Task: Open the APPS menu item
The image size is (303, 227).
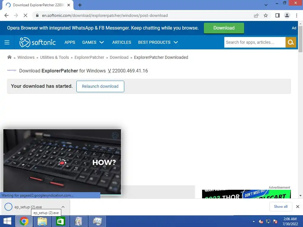Action: [70, 42]
